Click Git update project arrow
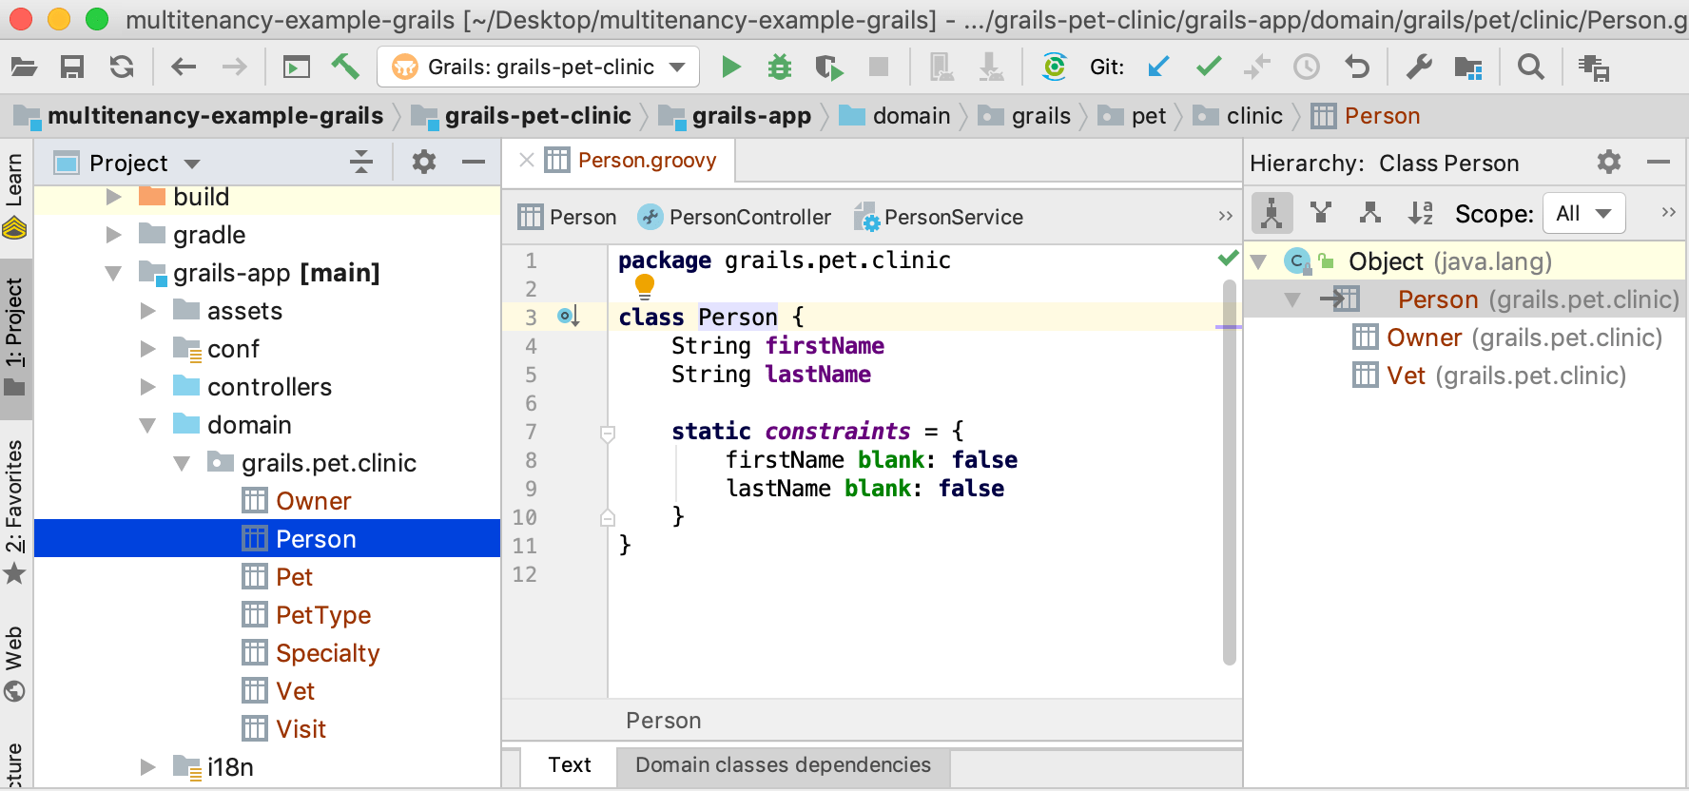The height and width of the screenshot is (791, 1689). click(x=1158, y=67)
